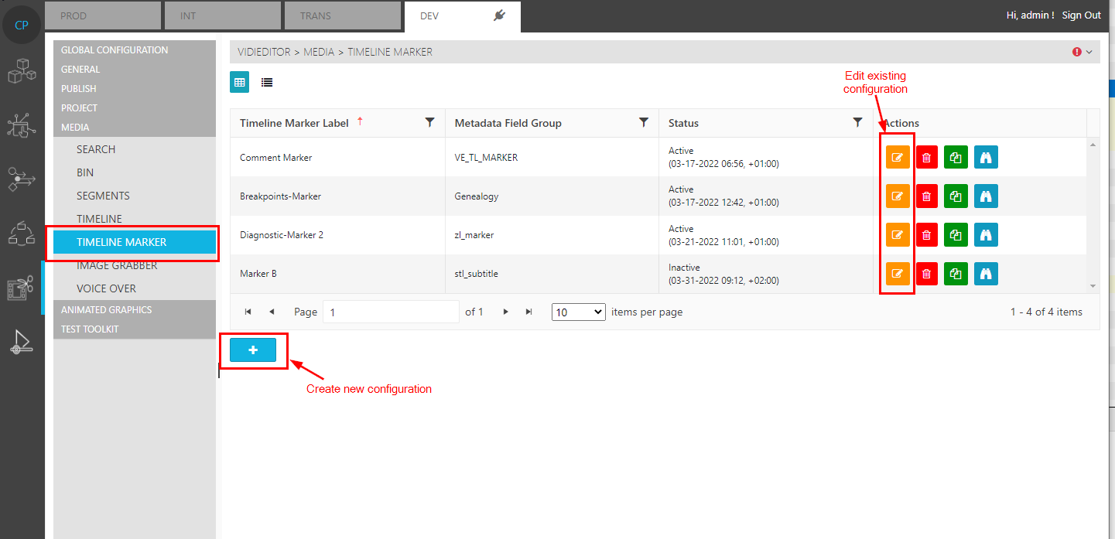1115x539 pixels.
Task: Click the edit icon for Comment Marker
Action: (898, 158)
